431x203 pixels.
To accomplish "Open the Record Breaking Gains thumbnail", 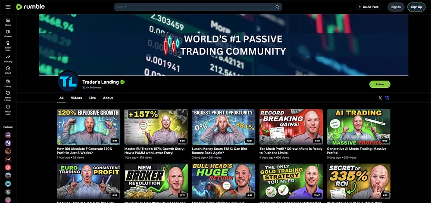I will point(291,127).
